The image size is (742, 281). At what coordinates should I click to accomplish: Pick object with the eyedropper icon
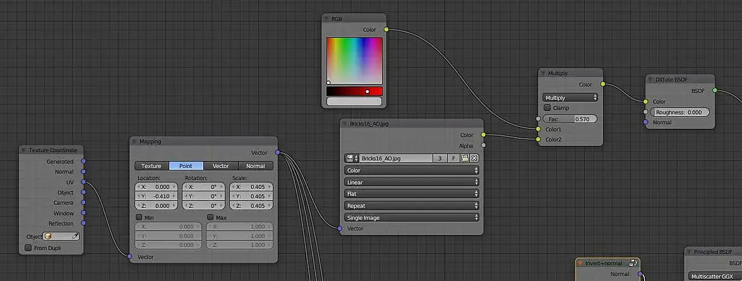pyautogui.click(x=75, y=236)
